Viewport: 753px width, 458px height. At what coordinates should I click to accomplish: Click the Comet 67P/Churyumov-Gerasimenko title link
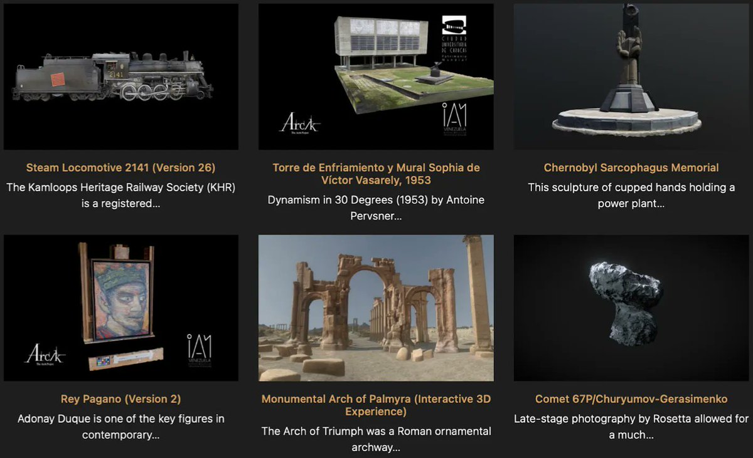[x=631, y=399]
